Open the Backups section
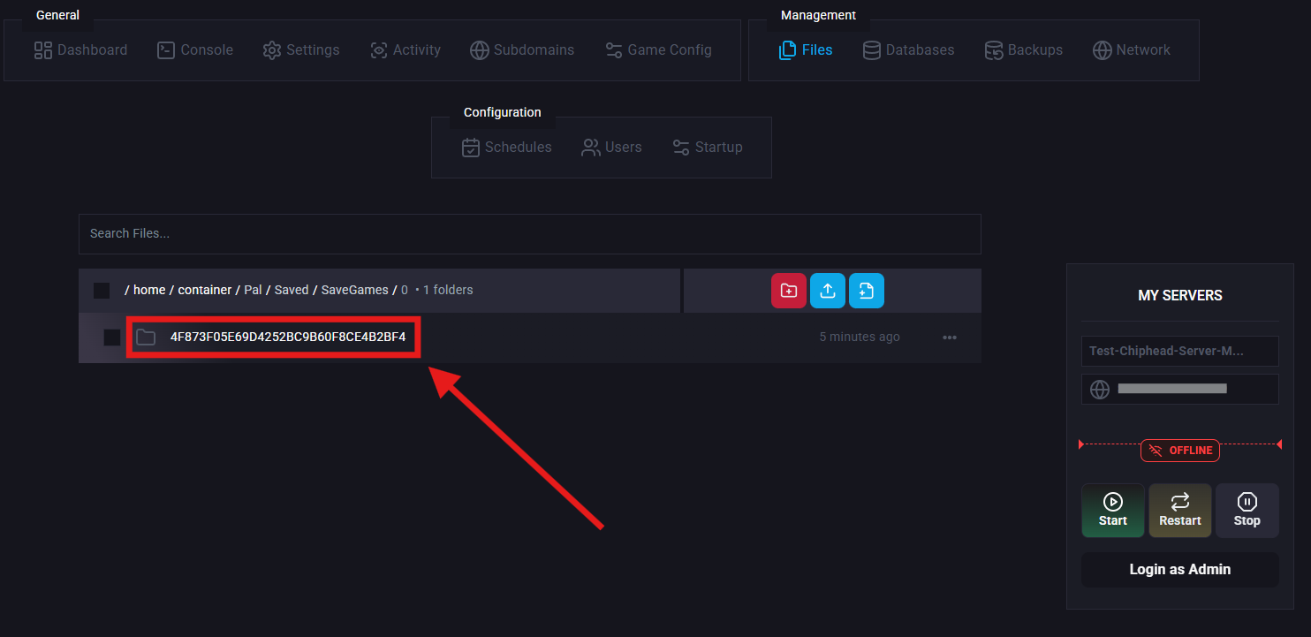This screenshot has width=1311, height=637. [x=1024, y=50]
